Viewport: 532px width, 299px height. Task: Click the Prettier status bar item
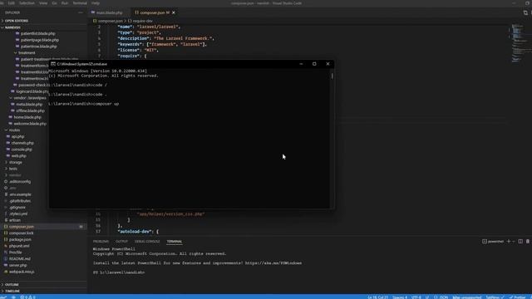click(x=517, y=297)
